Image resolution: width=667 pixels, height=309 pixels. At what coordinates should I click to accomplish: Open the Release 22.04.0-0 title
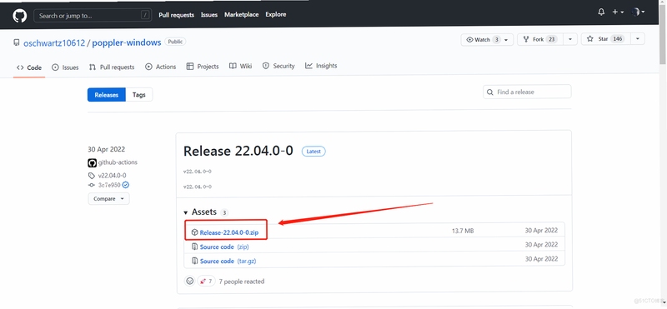(x=238, y=151)
